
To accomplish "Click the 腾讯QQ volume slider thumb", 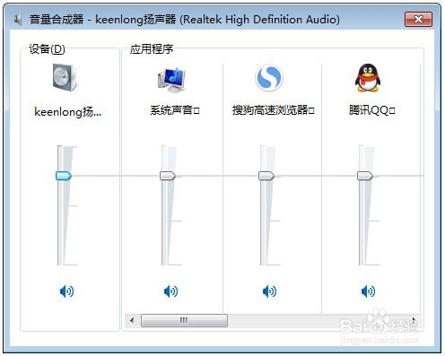I will [365, 176].
